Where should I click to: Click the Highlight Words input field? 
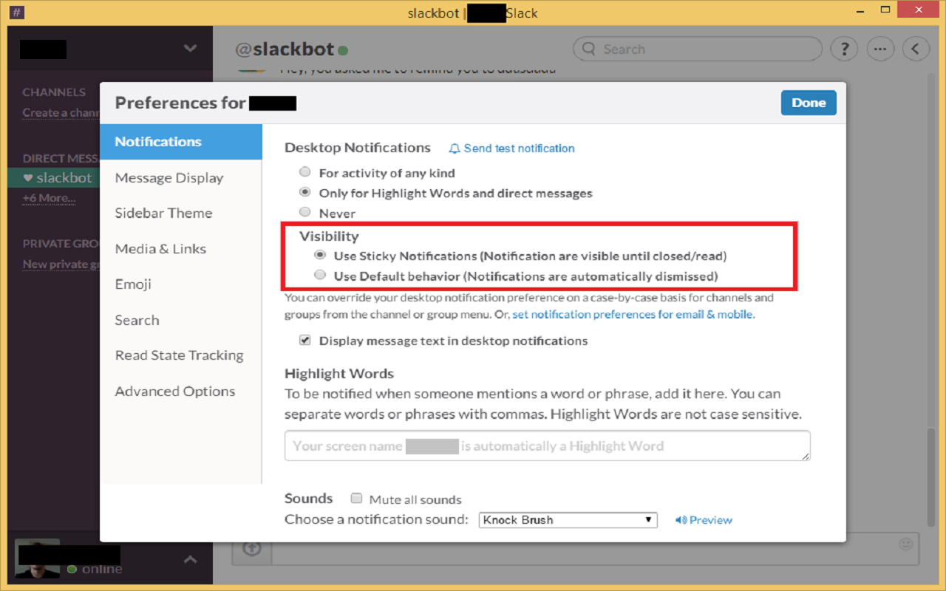[x=548, y=446]
